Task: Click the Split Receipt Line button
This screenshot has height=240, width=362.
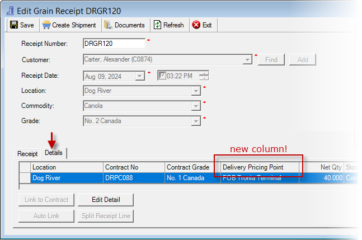Action: [x=106, y=216]
